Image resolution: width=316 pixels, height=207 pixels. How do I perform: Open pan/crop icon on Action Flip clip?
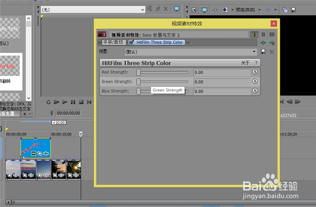[x=40, y=153]
